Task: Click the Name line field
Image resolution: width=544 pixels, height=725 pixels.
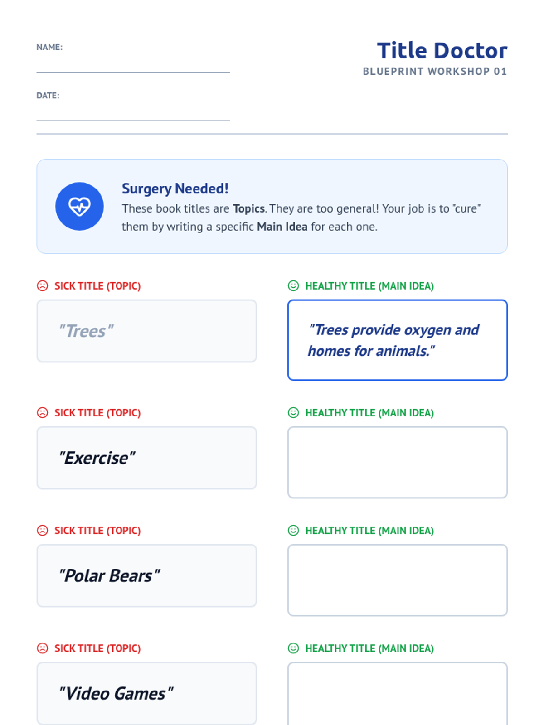Action: click(x=133, y=64)
